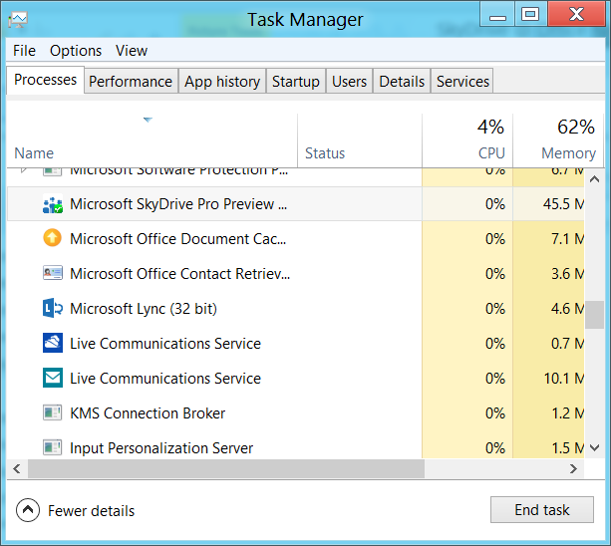Click the vertical scrollbar down arrow
The height and width of the screenshot is (546, 611).
point(594,448)
